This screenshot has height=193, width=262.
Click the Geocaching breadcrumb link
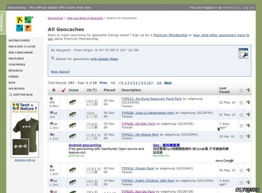(x=56, y=18)
